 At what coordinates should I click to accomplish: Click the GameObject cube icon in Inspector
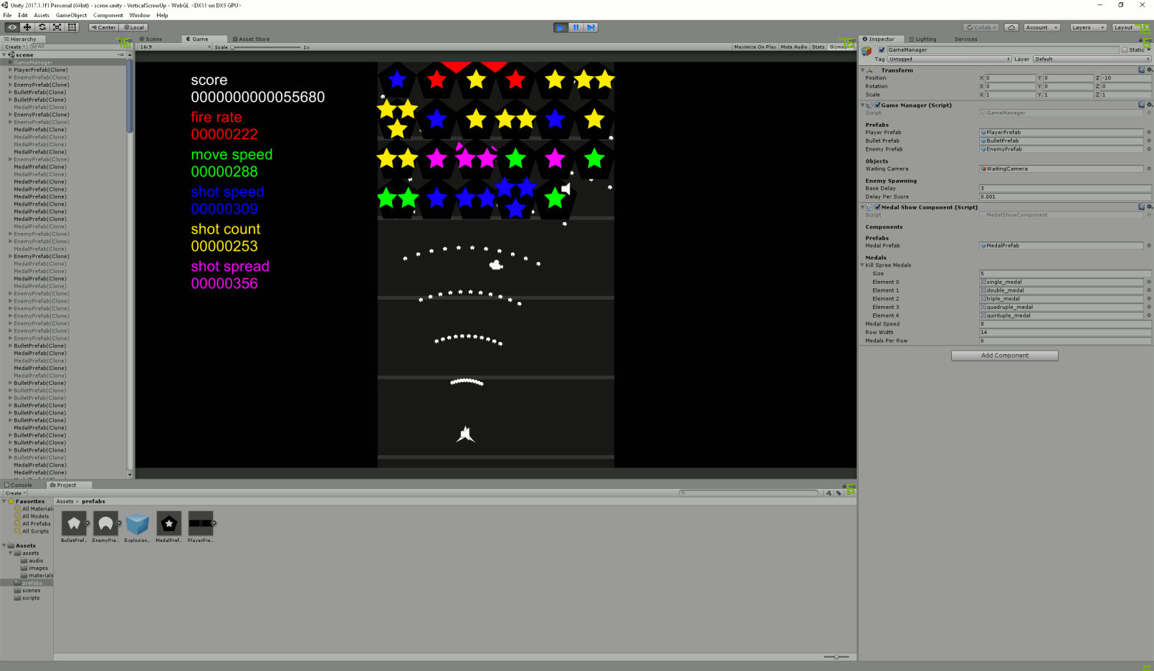[x=867, y=50]
